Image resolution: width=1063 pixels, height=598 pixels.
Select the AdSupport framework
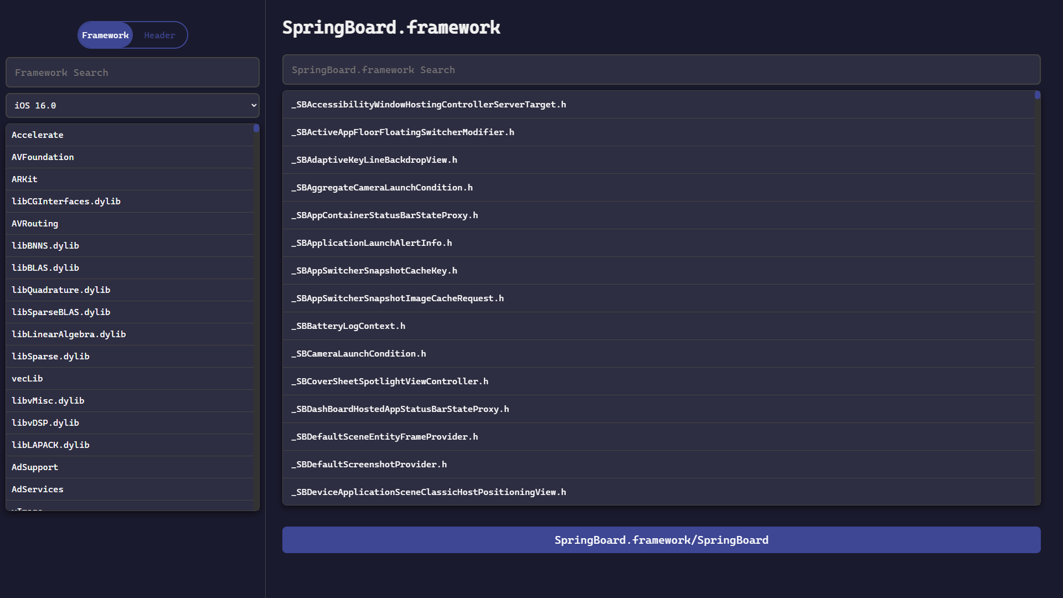(x=130, y=467)
